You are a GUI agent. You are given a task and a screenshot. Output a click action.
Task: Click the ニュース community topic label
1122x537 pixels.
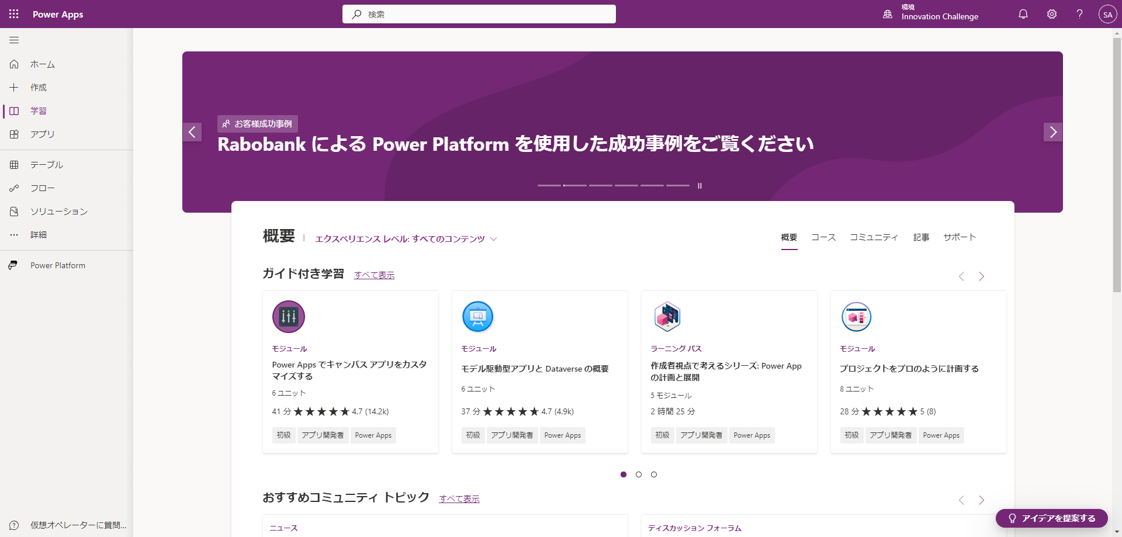pyautogui.click(x=284, y=528)
